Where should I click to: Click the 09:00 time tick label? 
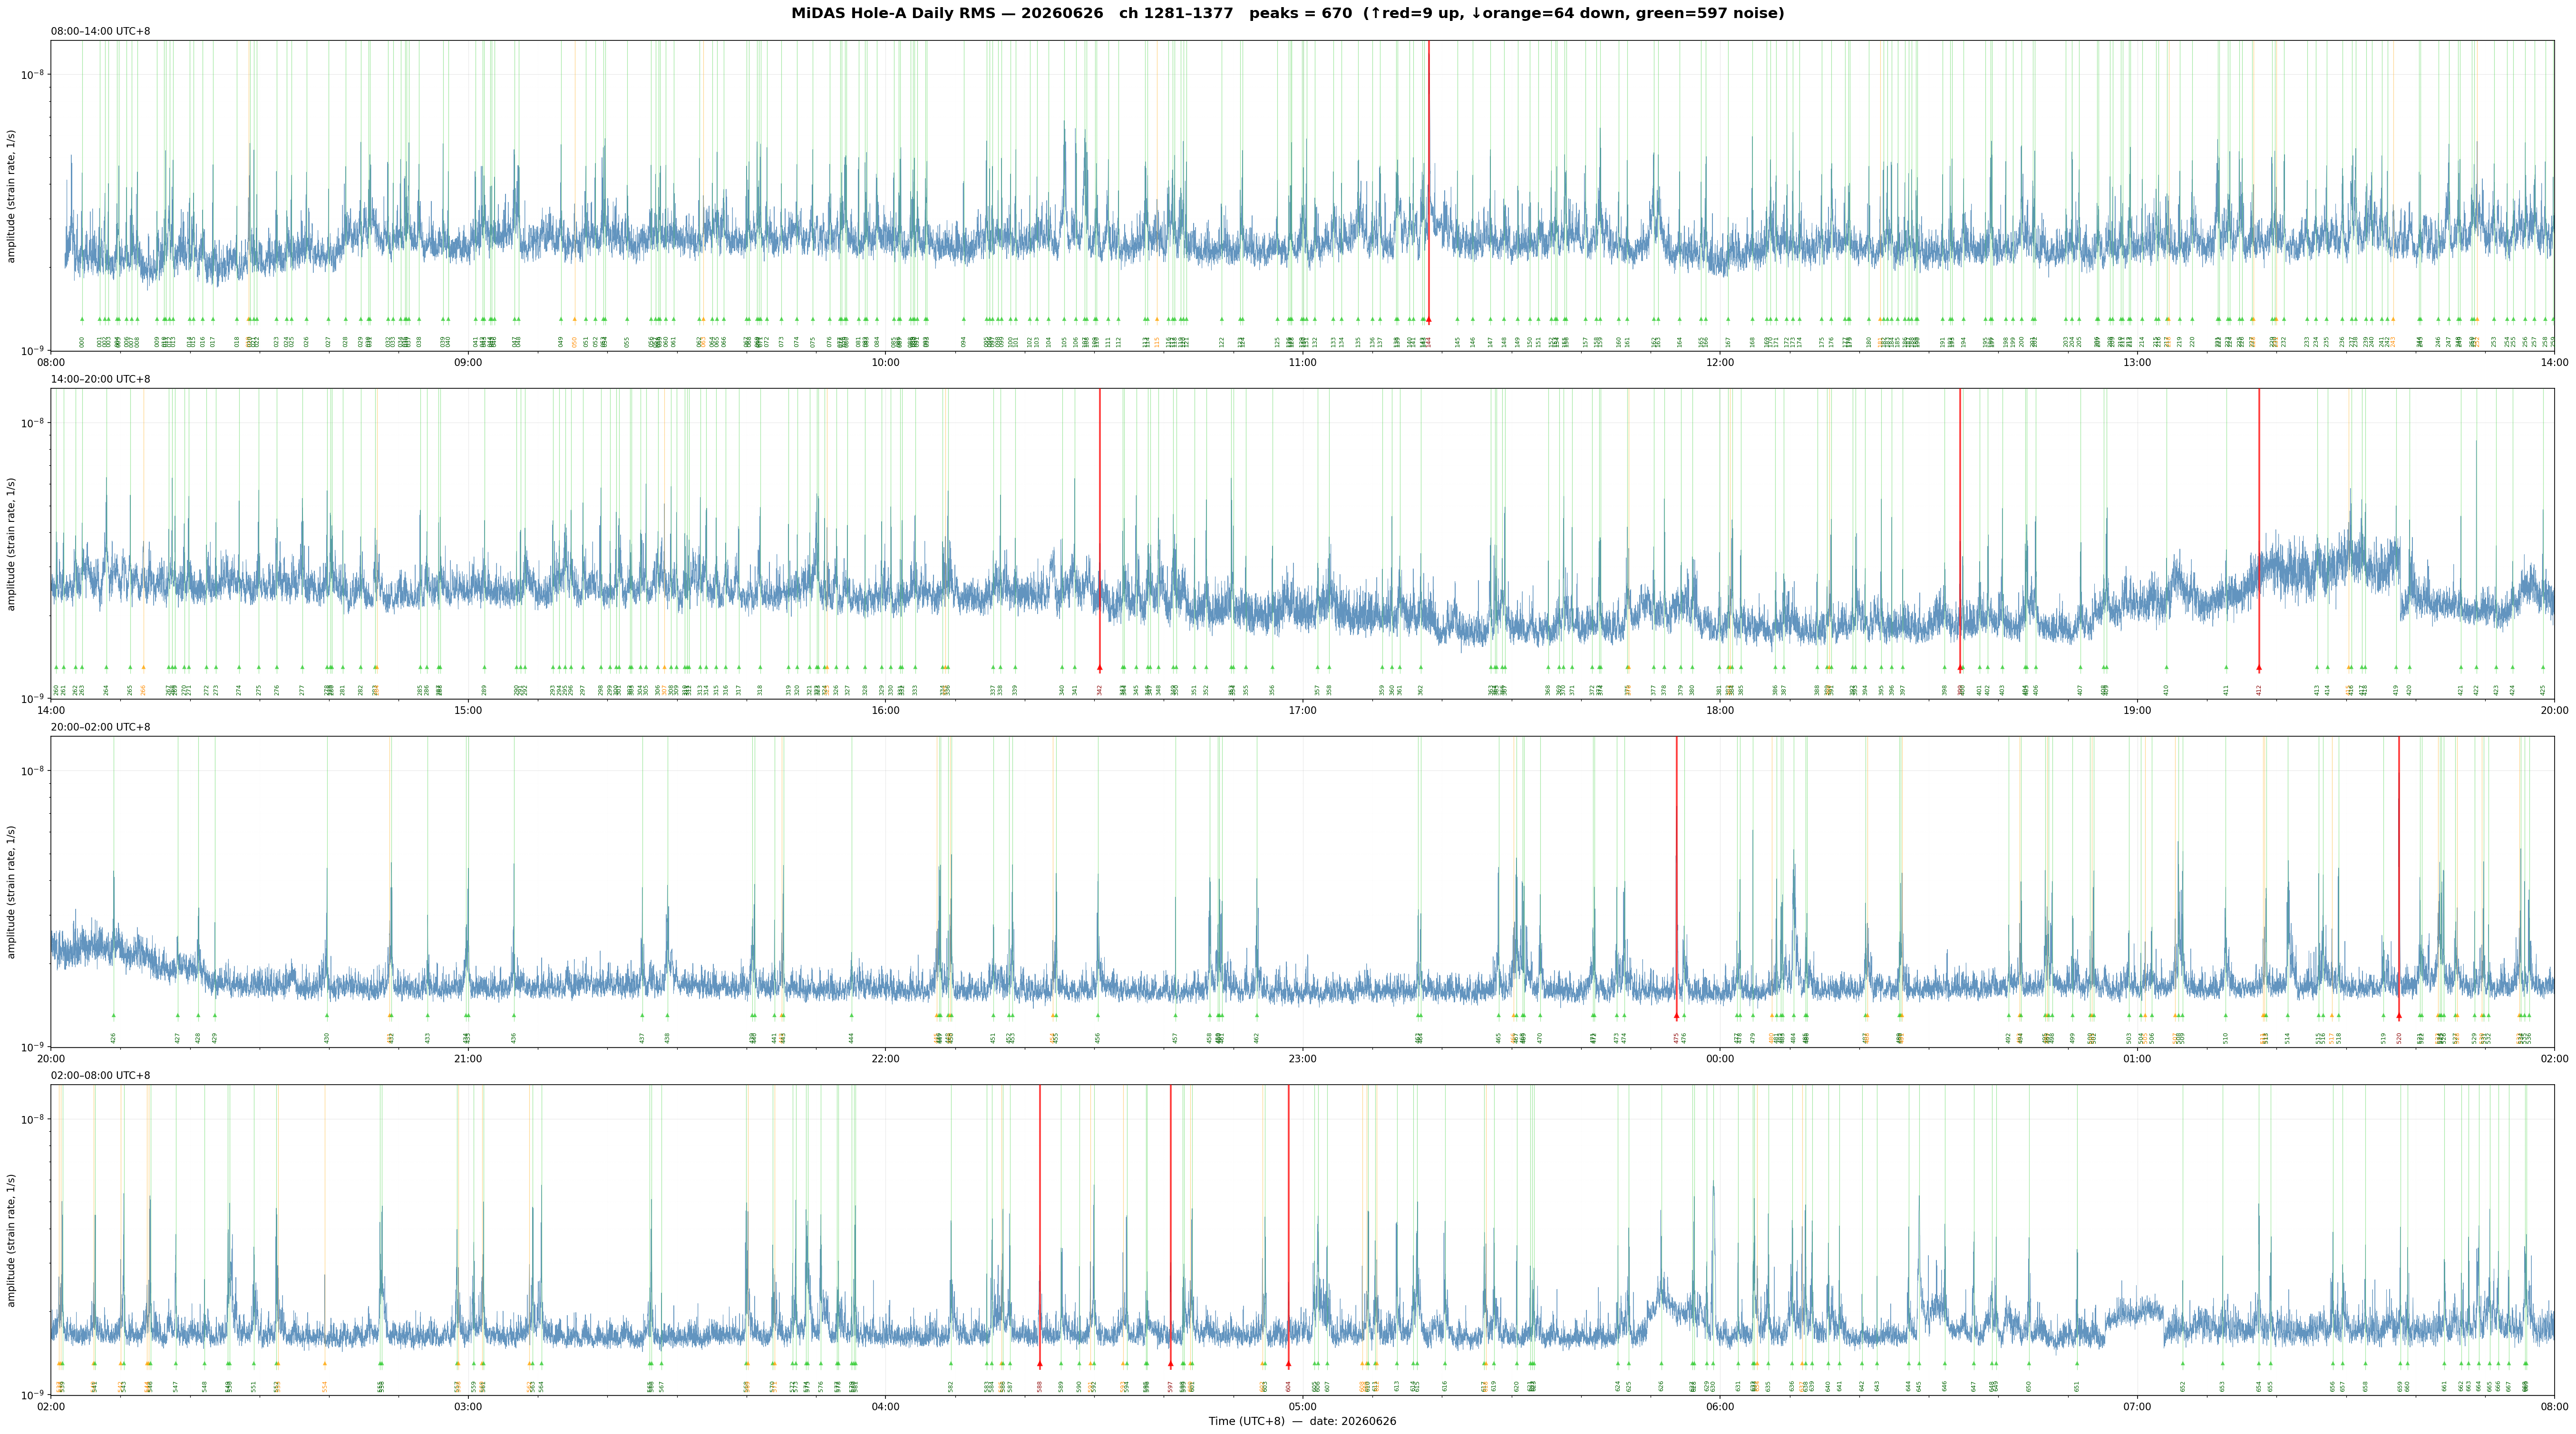[468, 362]
